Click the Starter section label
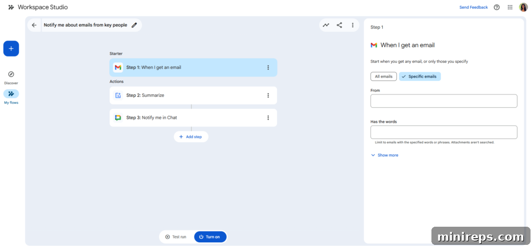This screenshot has height=248, width=531. click(116, 53)
